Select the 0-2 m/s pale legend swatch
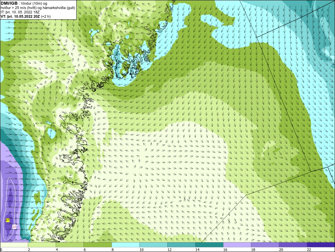The image size is (335, 252). point(14,245)
